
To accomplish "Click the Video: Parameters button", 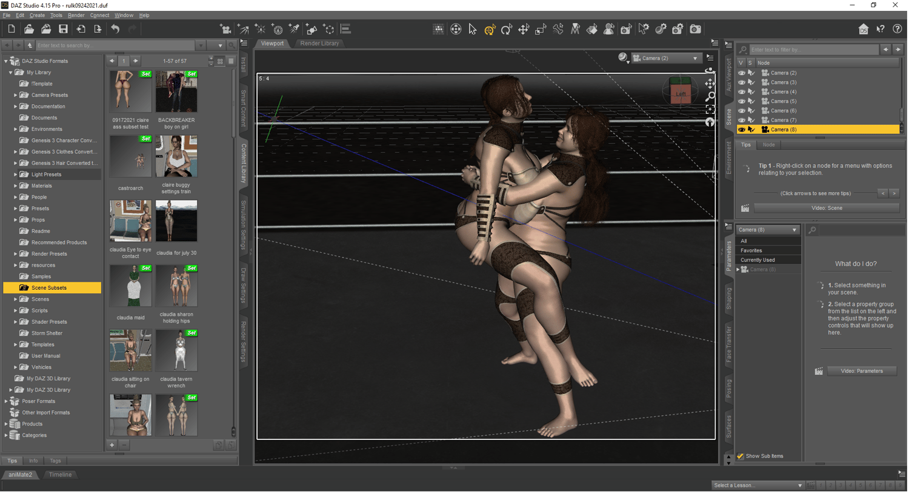I will click(x=862, y=371).
